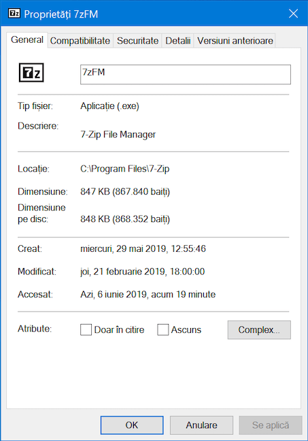Click the 7zFM file name field
The width and height of the screenshot is (308, 441).
pos(186,74)
